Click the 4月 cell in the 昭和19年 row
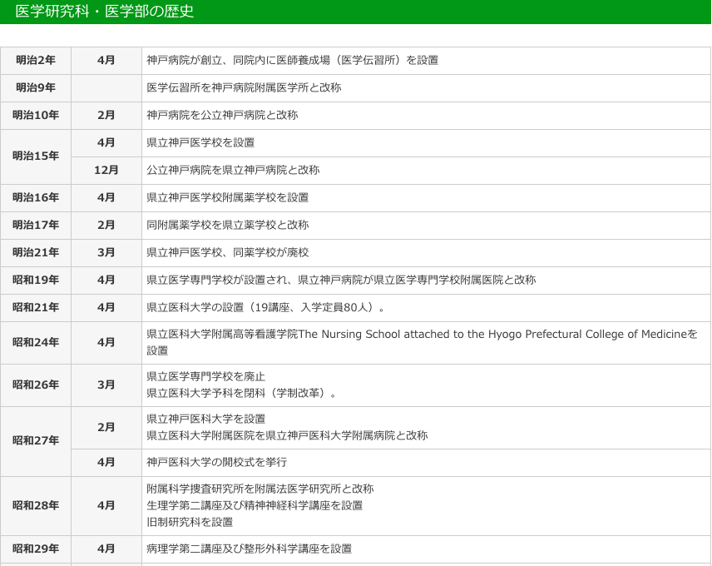Viewport: 712px width, 566px height. tap(106, 281)
